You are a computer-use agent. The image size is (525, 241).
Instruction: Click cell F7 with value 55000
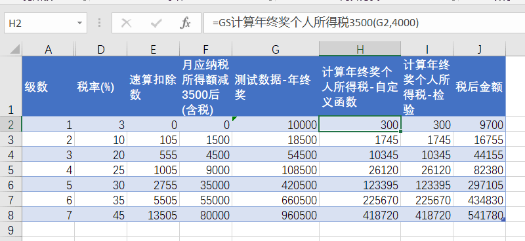205,200
